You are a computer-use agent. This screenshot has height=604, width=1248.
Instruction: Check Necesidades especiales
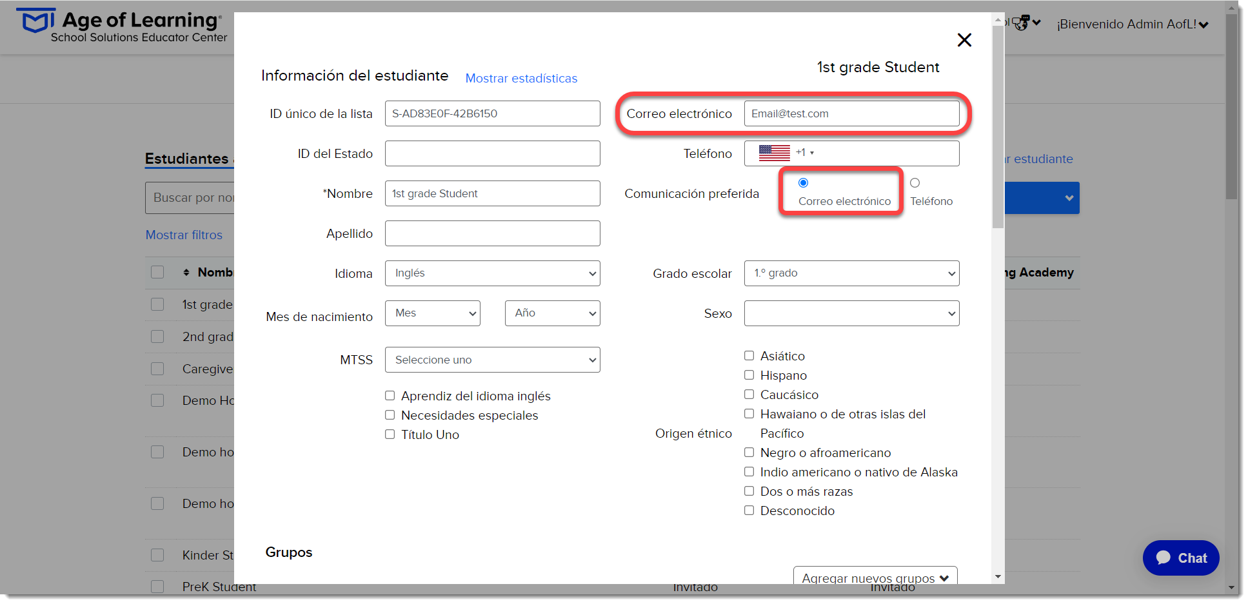pos(390,415)
